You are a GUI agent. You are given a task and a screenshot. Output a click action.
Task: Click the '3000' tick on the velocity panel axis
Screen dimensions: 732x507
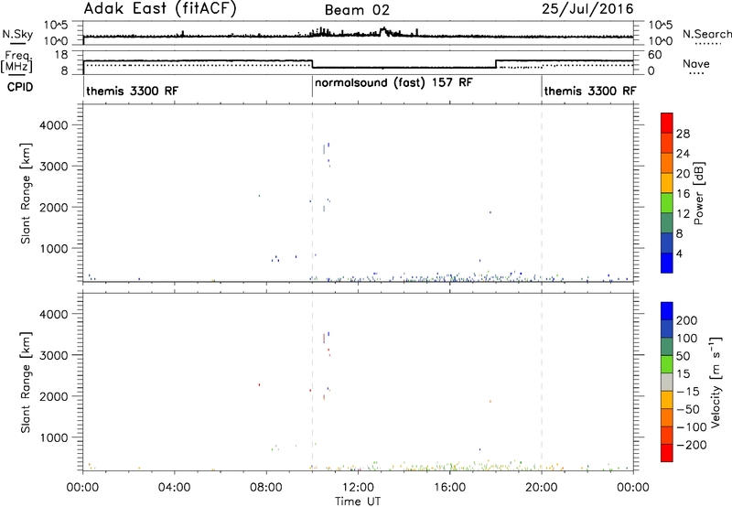click(54, 355)
